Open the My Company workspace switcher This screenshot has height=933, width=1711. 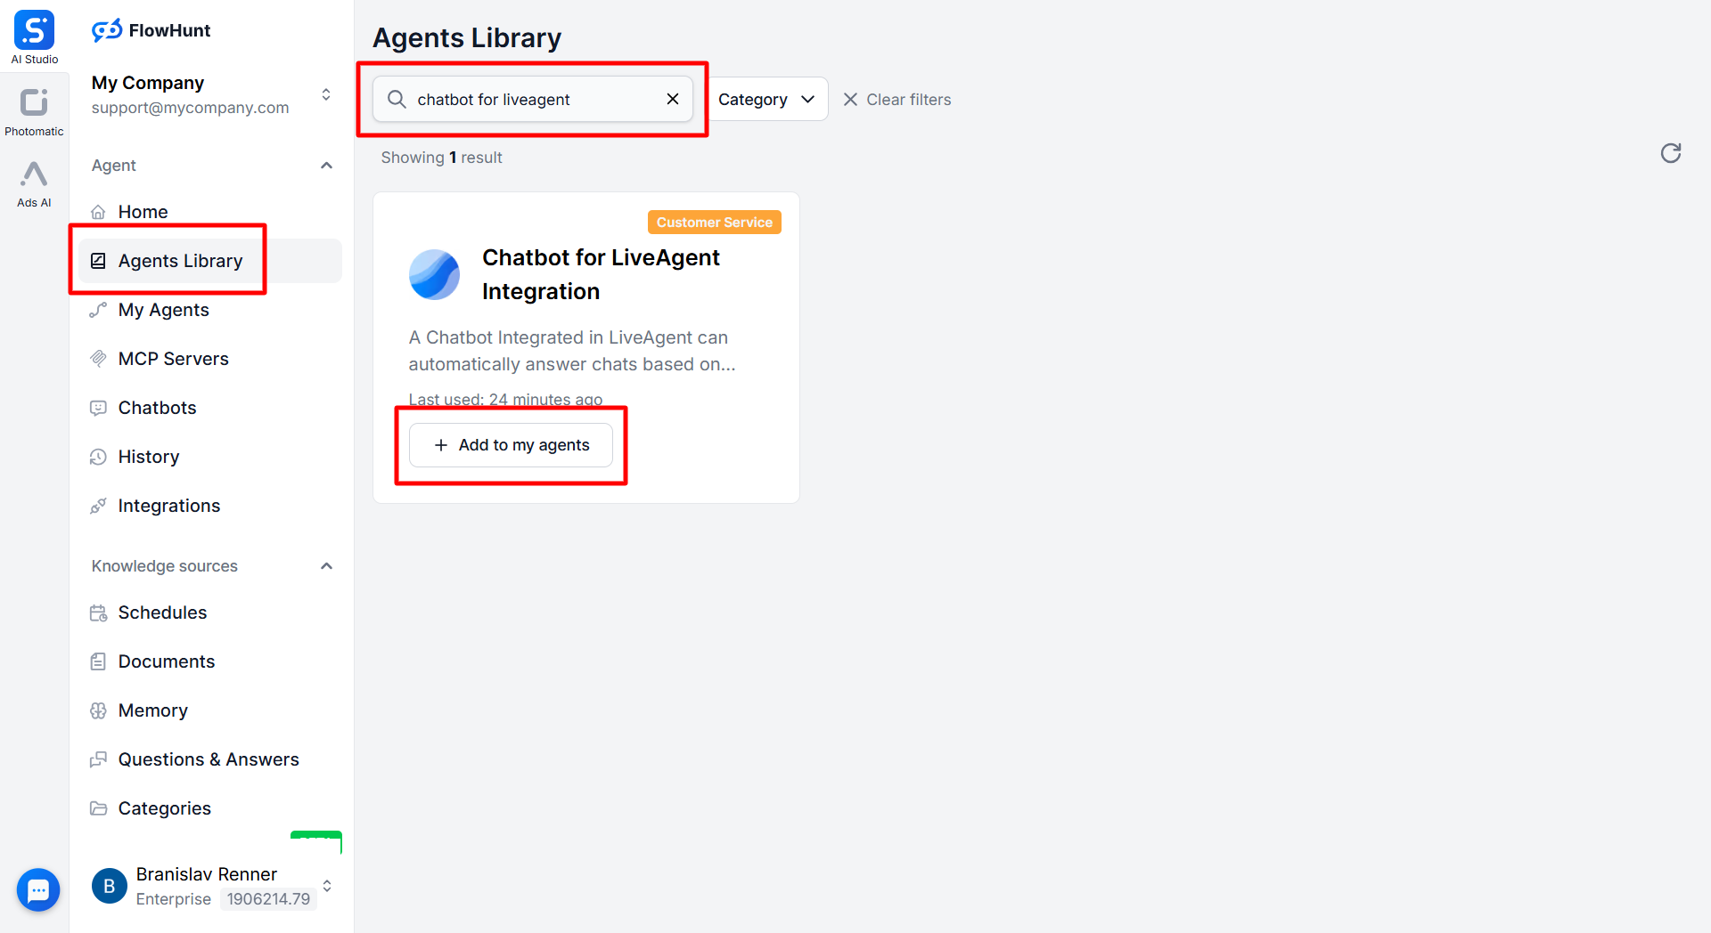coord(326,94)
